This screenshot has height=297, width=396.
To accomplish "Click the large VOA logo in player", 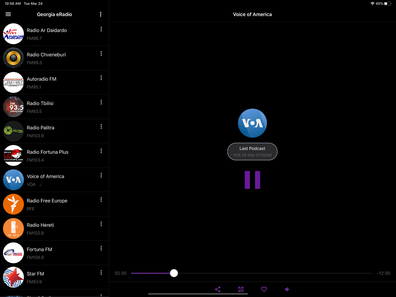I will pos(252,123).
